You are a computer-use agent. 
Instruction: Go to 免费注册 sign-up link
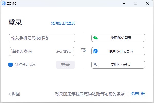(x=138, y=94)
